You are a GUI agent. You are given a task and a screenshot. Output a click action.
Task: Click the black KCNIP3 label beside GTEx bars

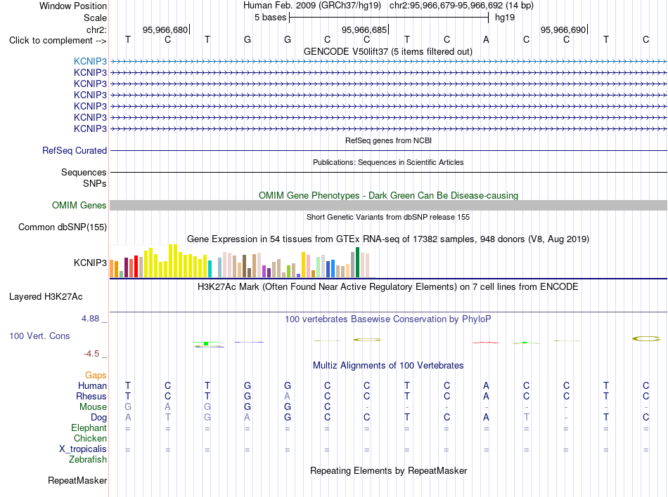(x=90, y=263)
